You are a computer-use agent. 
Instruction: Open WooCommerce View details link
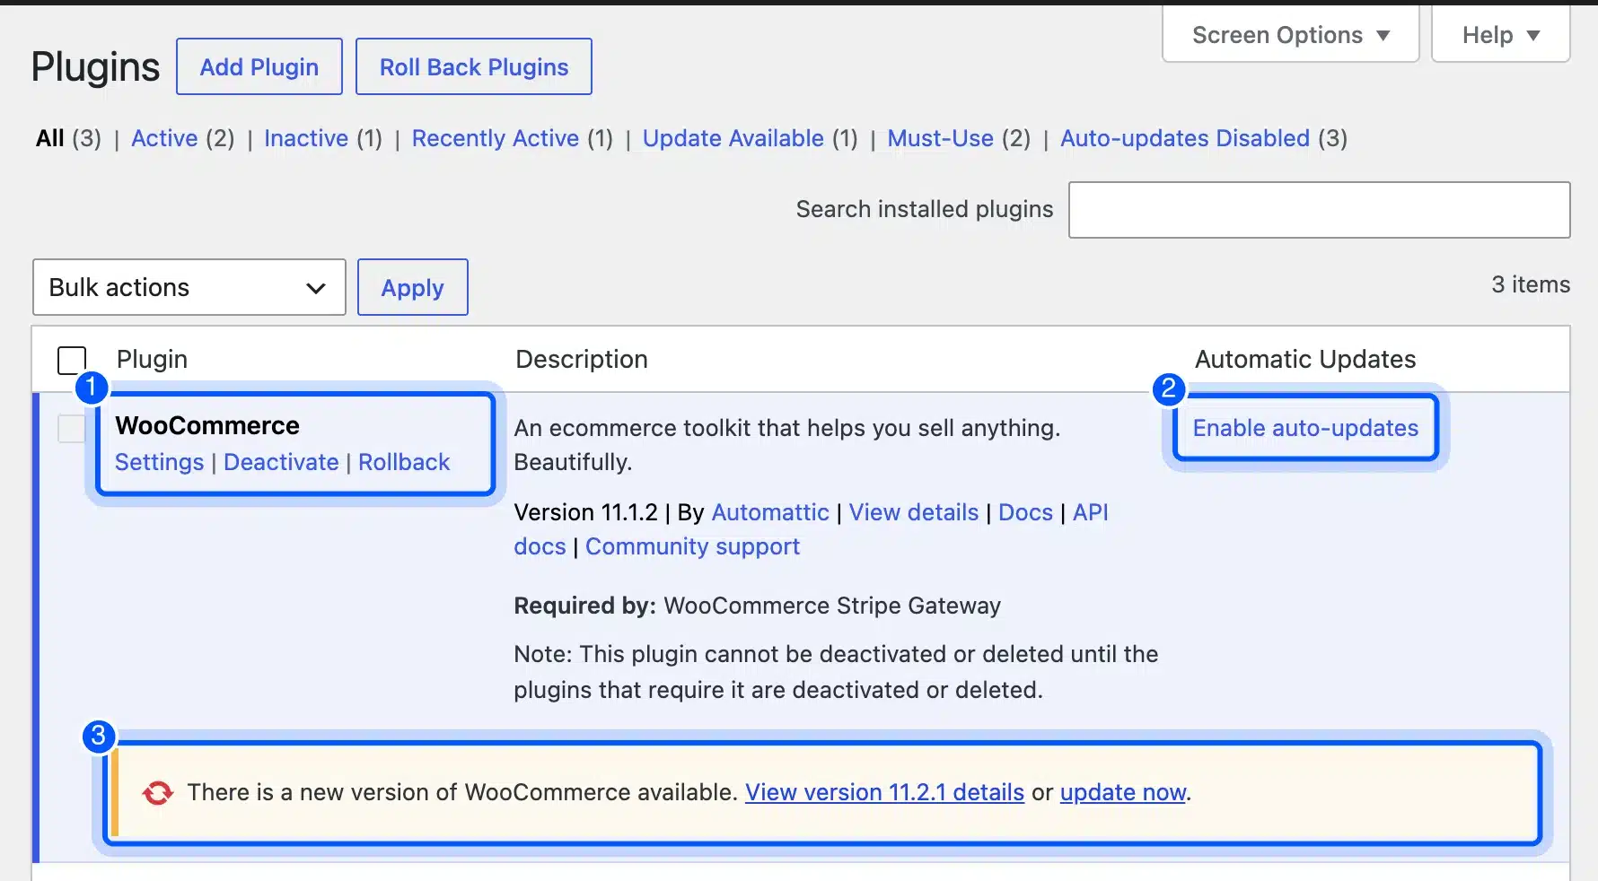914,512
